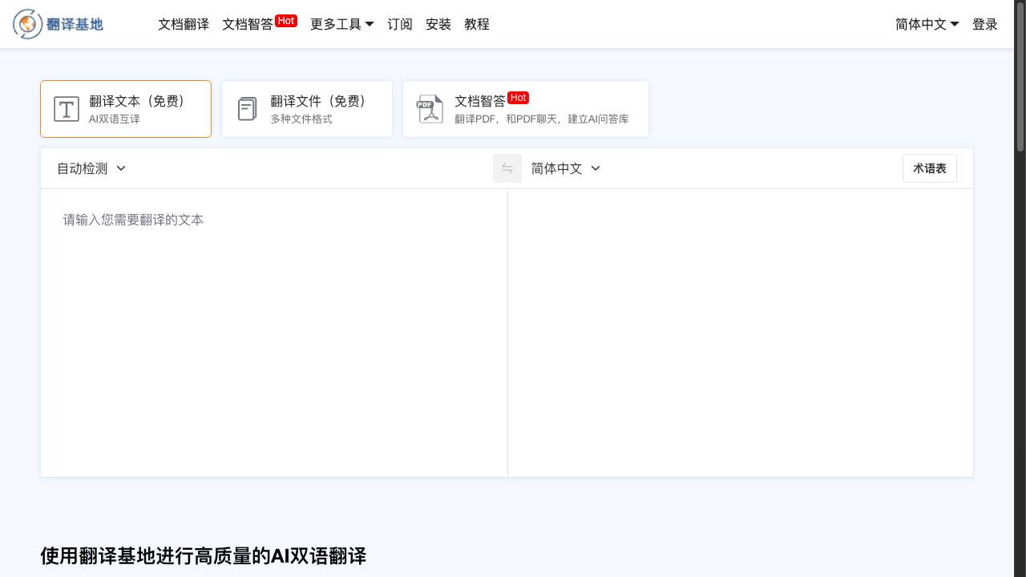The height and width of the screenshot is (577, 1026).
Task: Open 文档翻译 in the navigation bar
Action: pos(184,24)
